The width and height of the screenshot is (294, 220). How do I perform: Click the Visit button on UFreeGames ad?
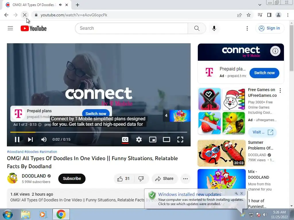pyautogui.click(x=262, y=132)
